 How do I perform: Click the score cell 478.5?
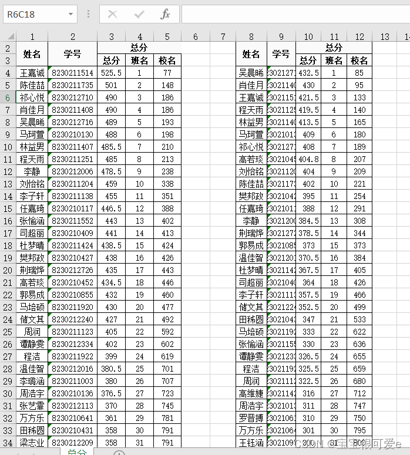(111, 171)
